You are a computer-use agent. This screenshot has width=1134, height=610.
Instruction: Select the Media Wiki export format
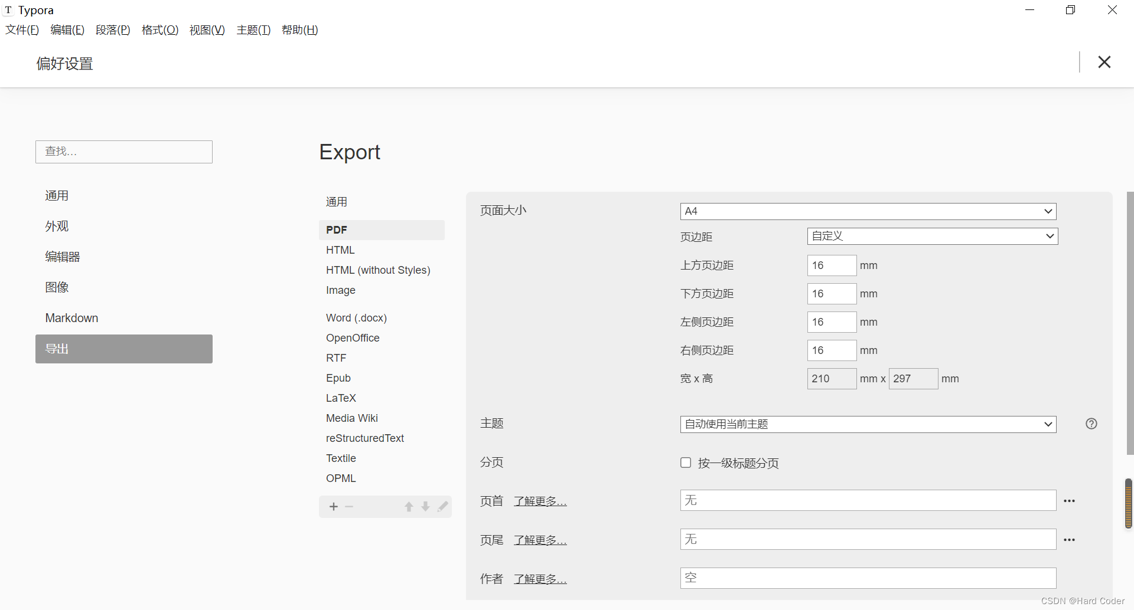(382, 418)
